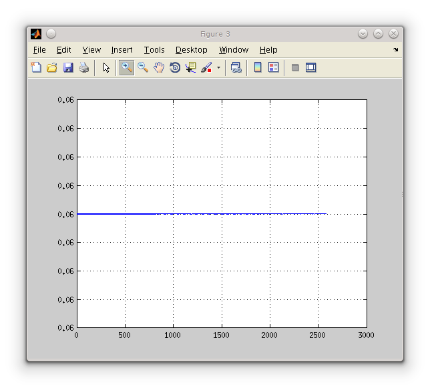Hide plot tools with the toolbar button
This screenshot has width=430, height=388.
(295, 67)
